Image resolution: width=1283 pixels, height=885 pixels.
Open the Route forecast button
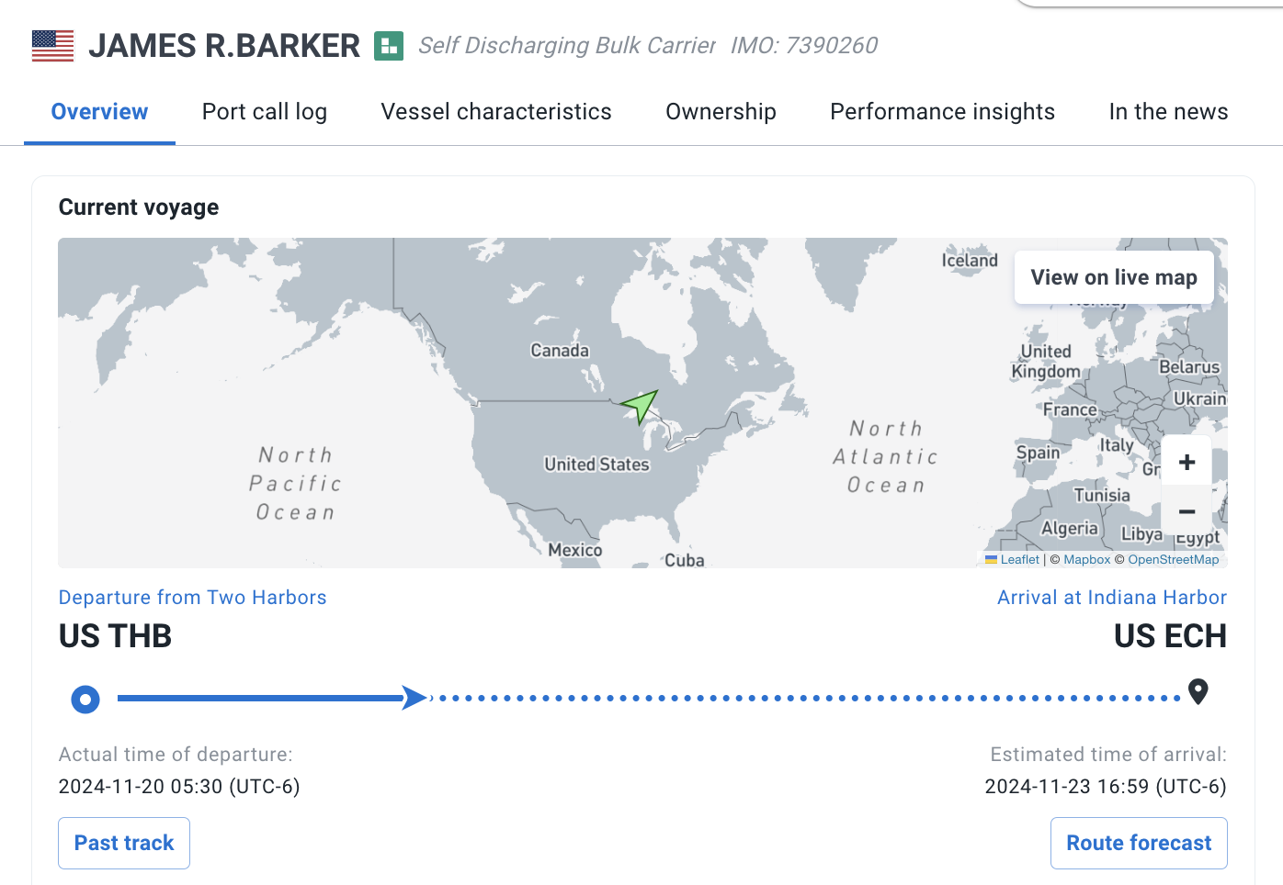point(1139,843)
